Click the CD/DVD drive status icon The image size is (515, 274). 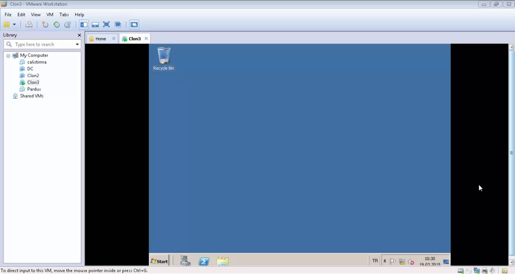pyautogui.click(x=469, y=271)
